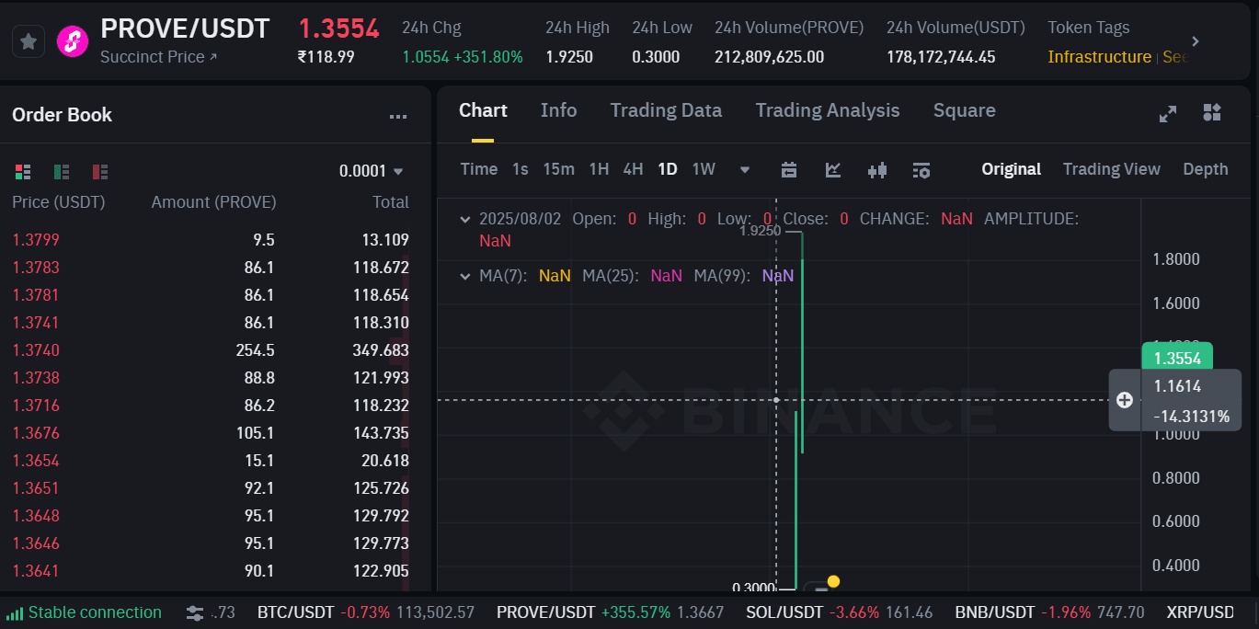Viewport: 1259px width, 629px height.
Task: Open the Succinct Price link
Action: (158, 57)
